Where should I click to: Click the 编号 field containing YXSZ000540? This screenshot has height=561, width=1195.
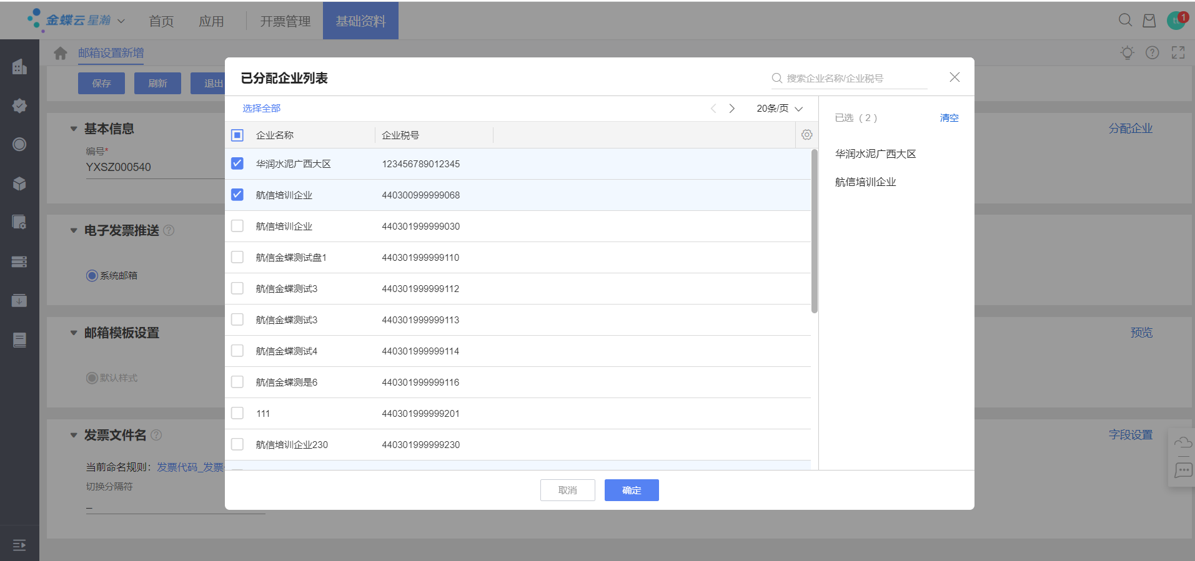[155, 167]
